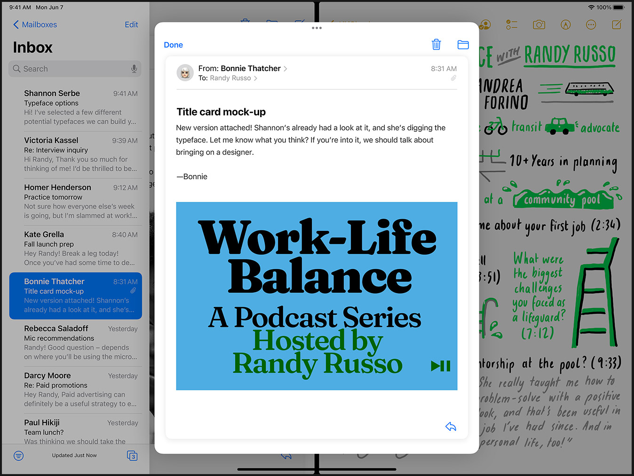This screenshot has height=476, width=634.
Task: Tap the trash icon in the message window
Action: coord(436,45)
